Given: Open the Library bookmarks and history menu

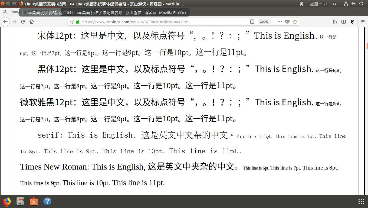Looking at the screenshot, I should pos(335,22).
